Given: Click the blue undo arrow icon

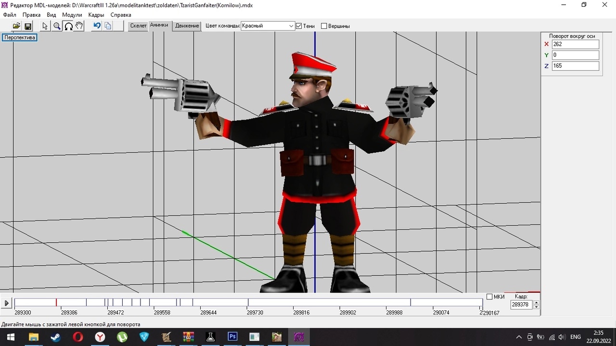Looking at the screenshot, I should (x=97, y=26).
